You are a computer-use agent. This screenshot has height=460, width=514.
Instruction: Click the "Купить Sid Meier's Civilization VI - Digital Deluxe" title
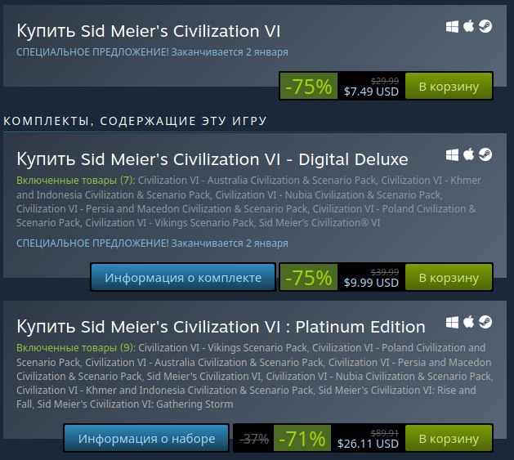tap(212, 159)
